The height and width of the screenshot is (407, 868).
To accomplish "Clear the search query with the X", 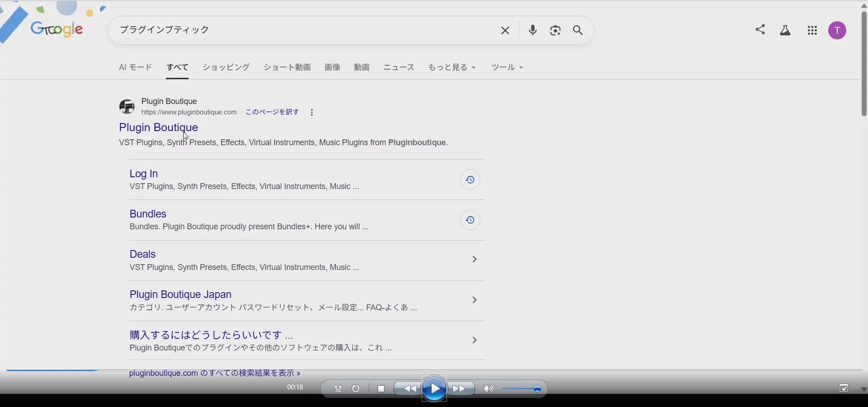I will coord(505,30).
